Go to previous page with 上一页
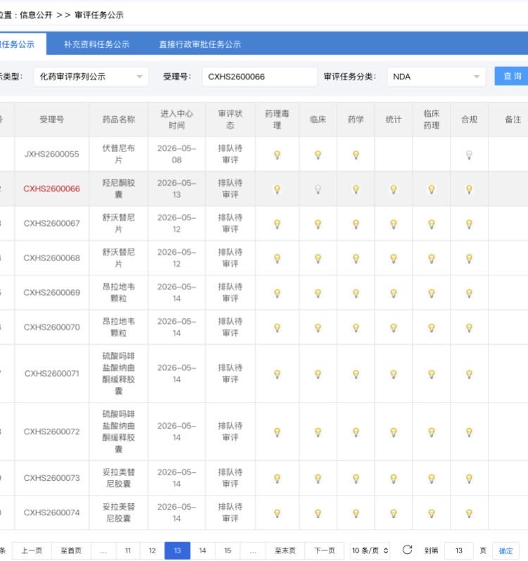Viewport: 528px width, 561px height. click(x=32, y=550)
